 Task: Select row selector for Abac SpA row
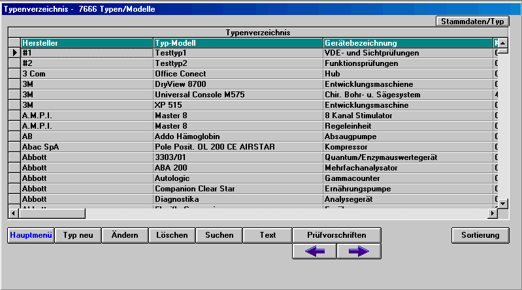tap(14, 147)
